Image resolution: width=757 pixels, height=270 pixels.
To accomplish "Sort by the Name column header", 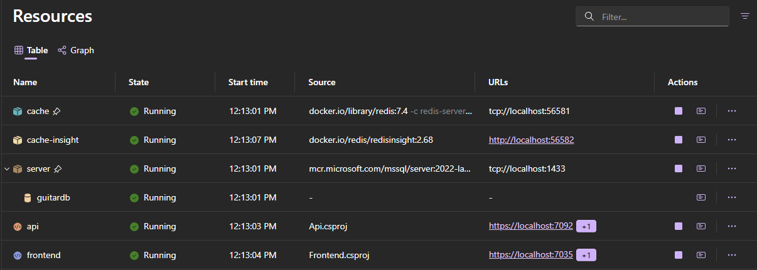I will click(x=25, y=82).
